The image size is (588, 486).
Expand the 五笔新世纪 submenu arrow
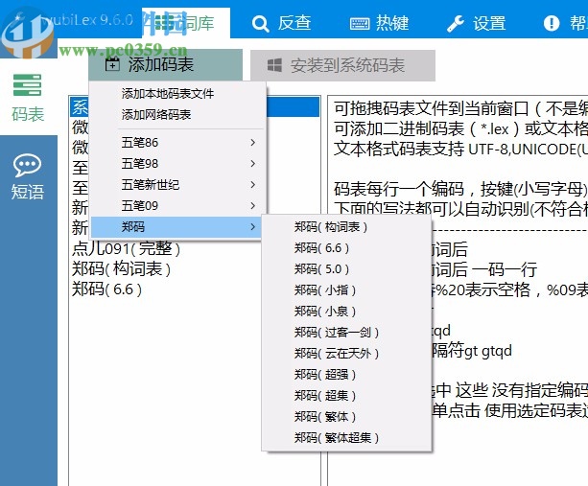(252, 184)
